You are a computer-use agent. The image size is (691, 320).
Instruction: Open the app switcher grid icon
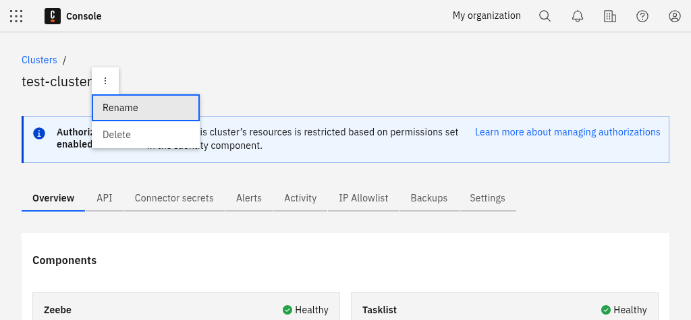[x=16, y=16]
